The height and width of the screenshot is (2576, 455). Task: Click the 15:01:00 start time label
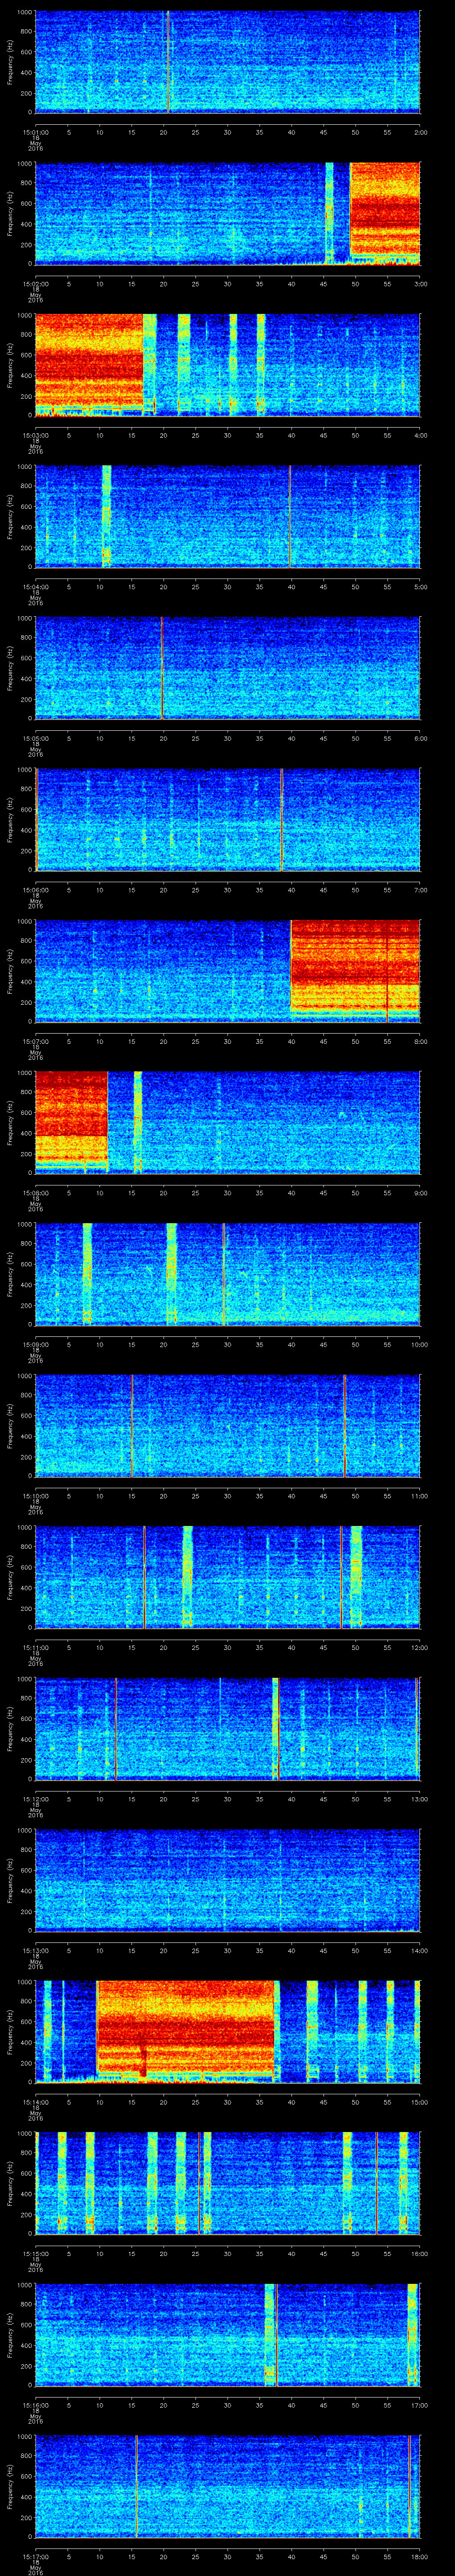(35, 131)
